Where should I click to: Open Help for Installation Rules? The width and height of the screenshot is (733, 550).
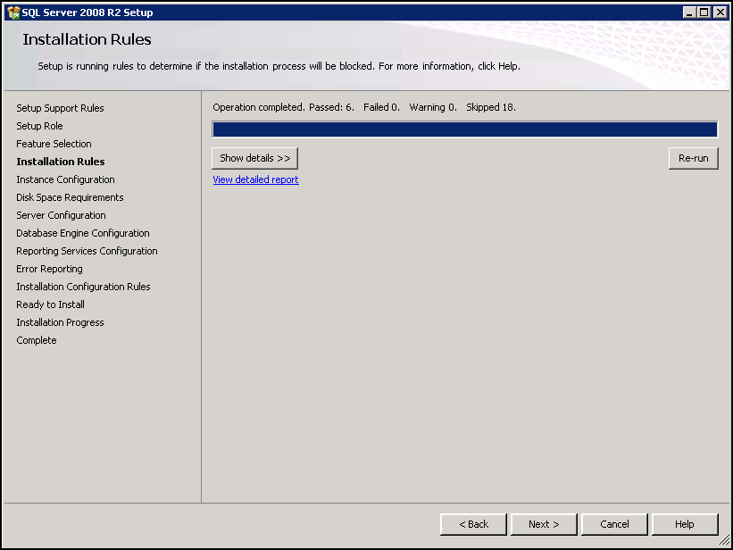pyautogui.click(x=684, y=524)
